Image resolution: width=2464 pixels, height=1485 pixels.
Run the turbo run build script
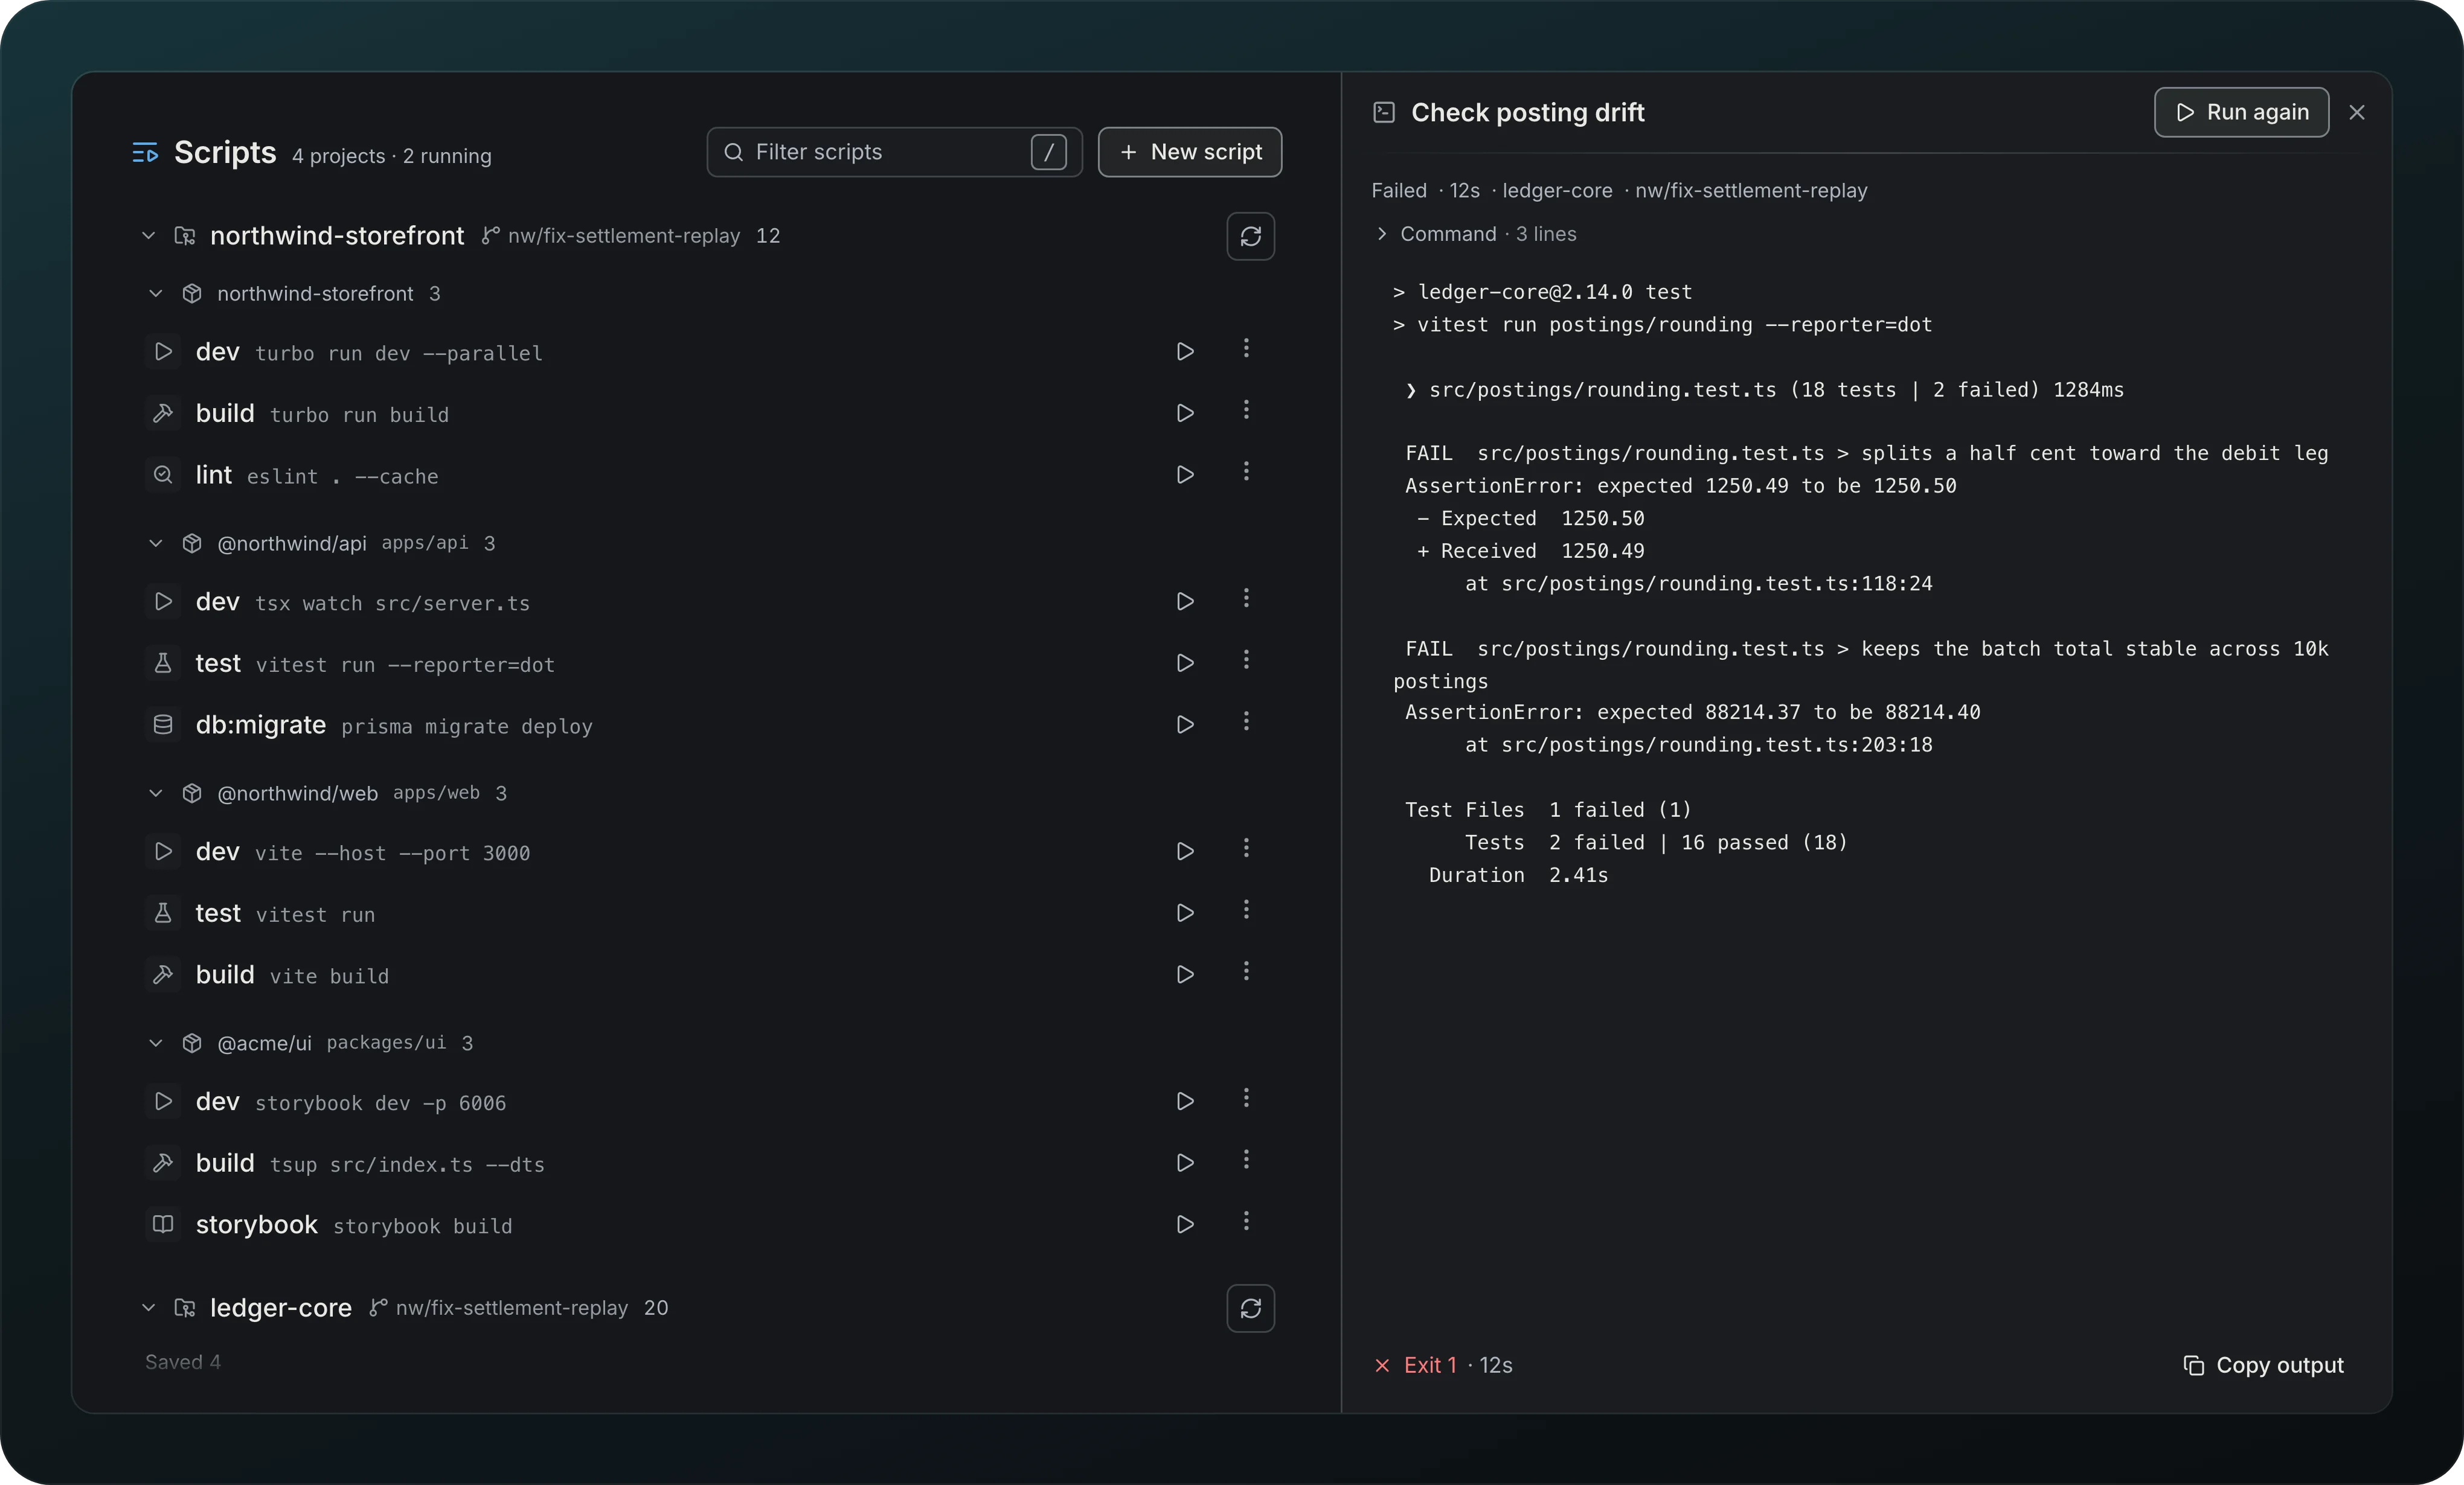(x=1185, y=413)
